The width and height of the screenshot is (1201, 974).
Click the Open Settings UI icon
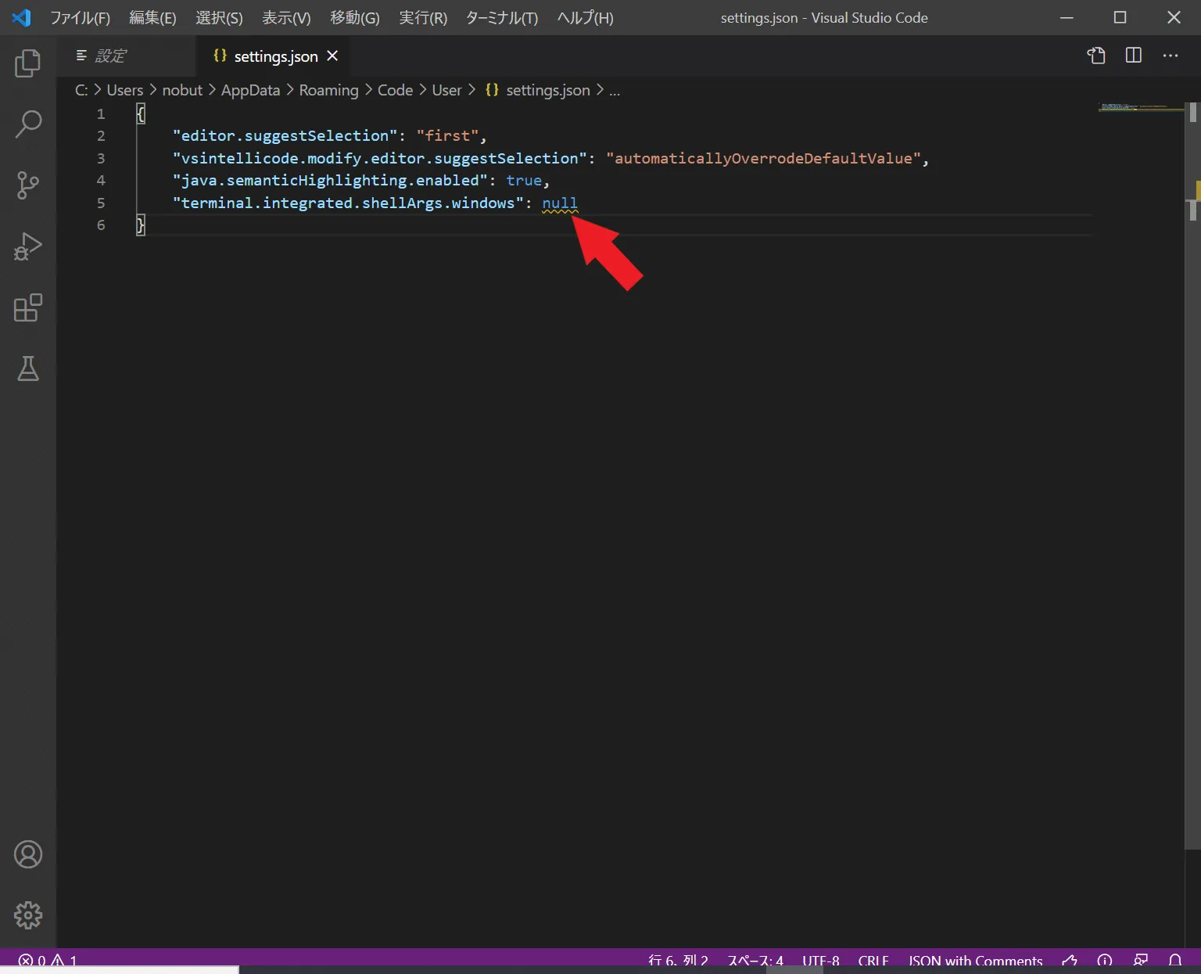coord(1096,56)
